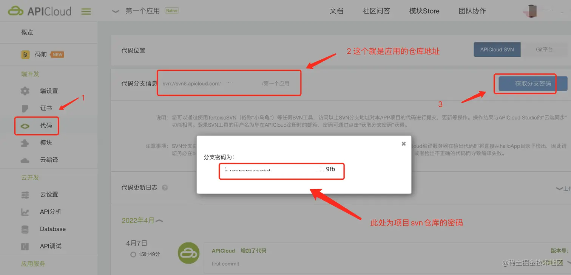Screen dimensions: 571x275
Task: Go to 端设置 in sidebar
Action: tap(49, 91)
